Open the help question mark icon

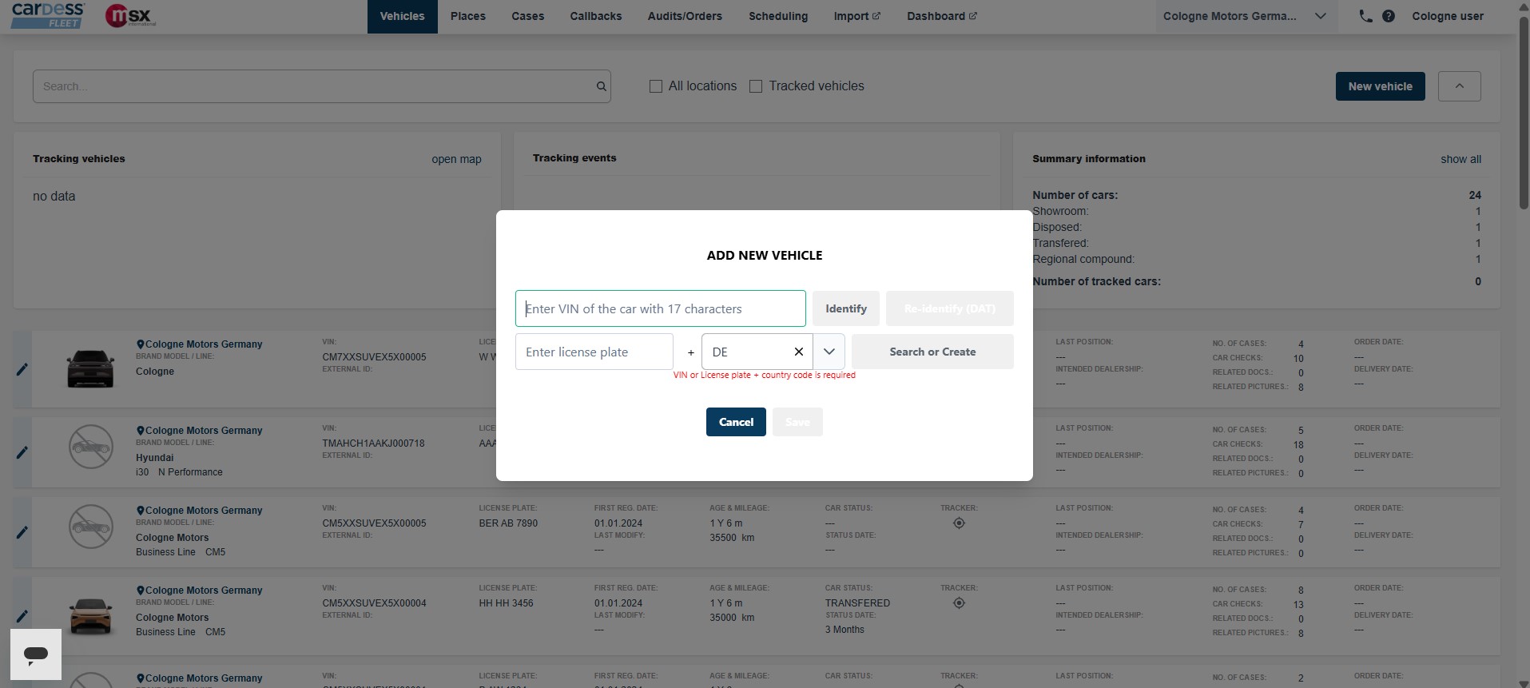click(x=1389, y=16)
